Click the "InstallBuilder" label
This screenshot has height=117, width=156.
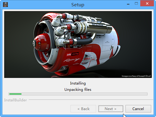click(x=15, y=100)
